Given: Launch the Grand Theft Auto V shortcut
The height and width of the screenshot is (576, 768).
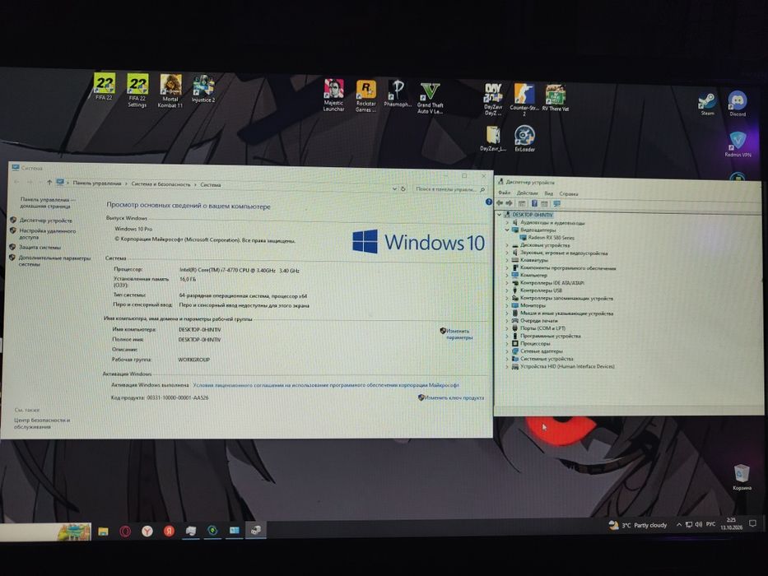Looking at the screenshot, I should (x=430, y=99).
